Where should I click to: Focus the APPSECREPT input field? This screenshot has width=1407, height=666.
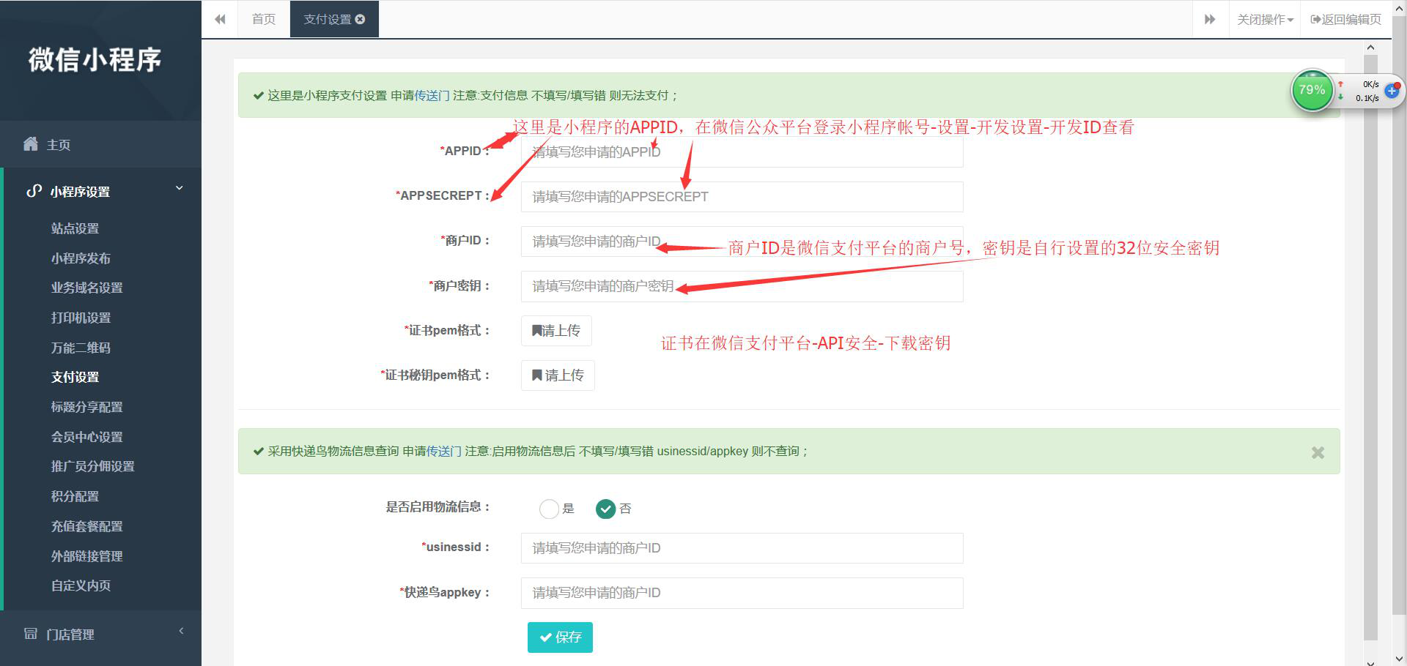(742, 197)
